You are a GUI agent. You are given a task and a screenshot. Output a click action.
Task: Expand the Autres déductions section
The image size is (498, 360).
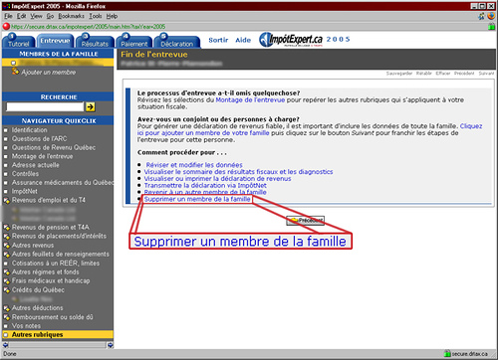(x=6, y=308)
